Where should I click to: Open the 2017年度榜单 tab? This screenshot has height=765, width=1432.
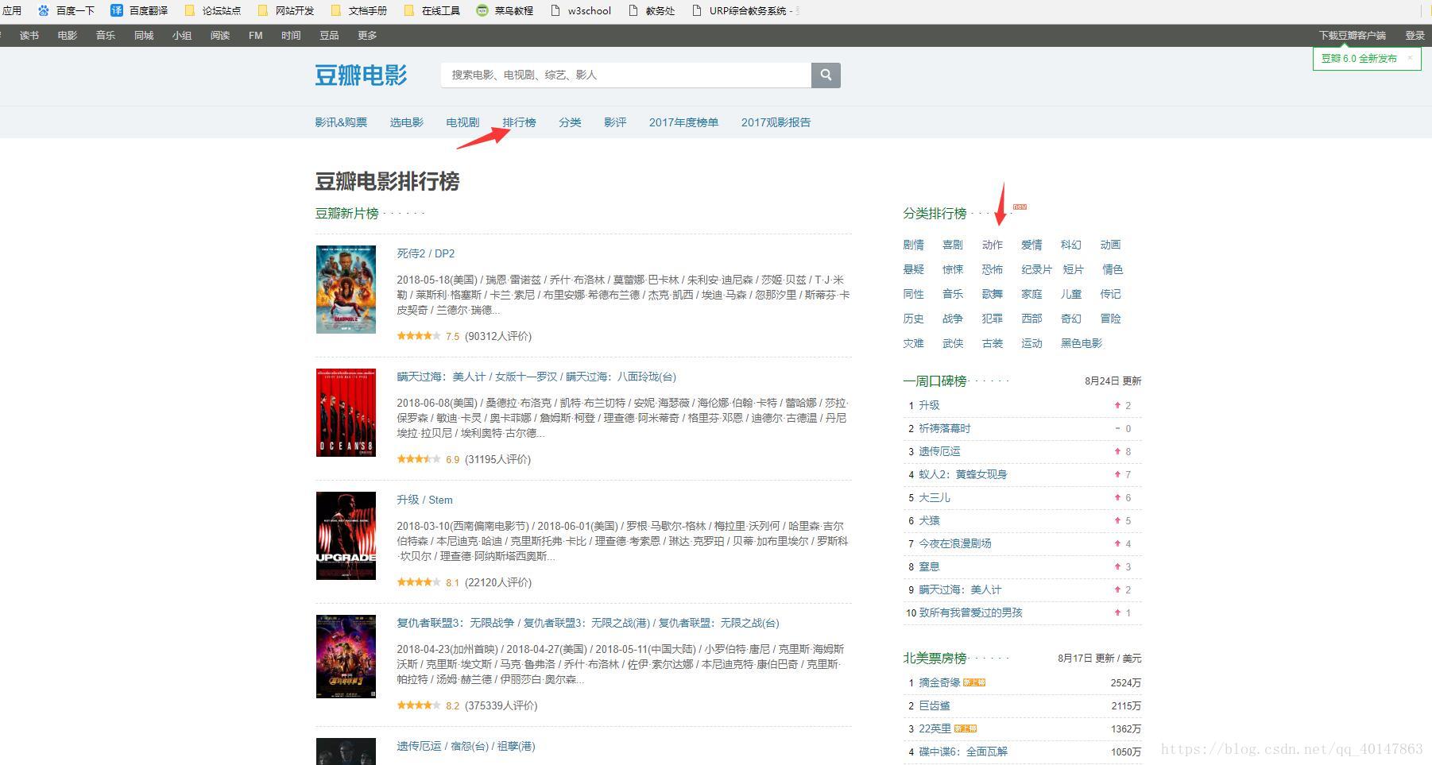(x=683, y=122)
